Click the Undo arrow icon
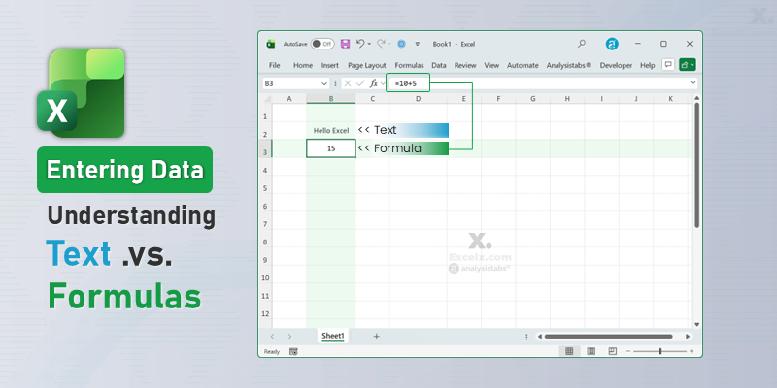Viewport: 777px width, 388px height. click(360, 44)
